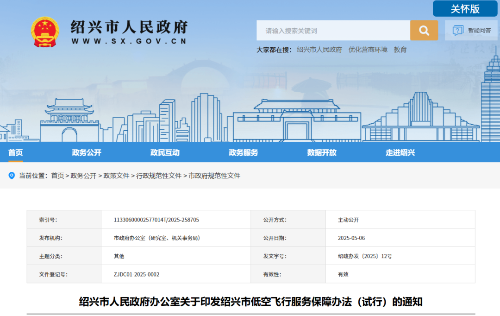
Task: Click the location pin icon beside 当前位置
Action: coord(12,176)
